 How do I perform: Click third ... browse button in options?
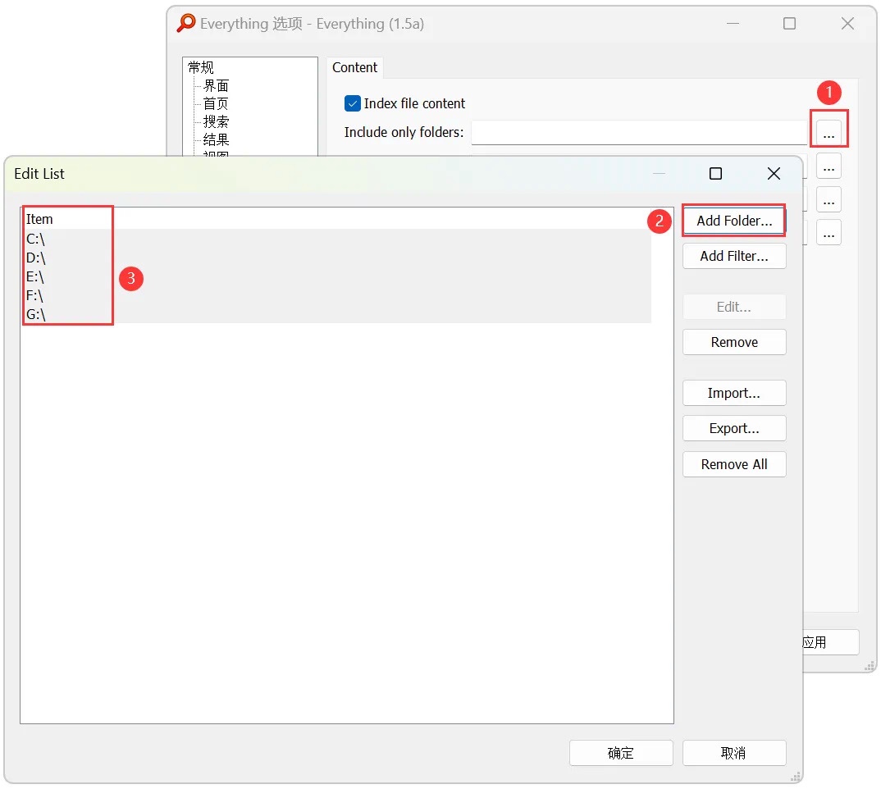click(x=829, y=199)
